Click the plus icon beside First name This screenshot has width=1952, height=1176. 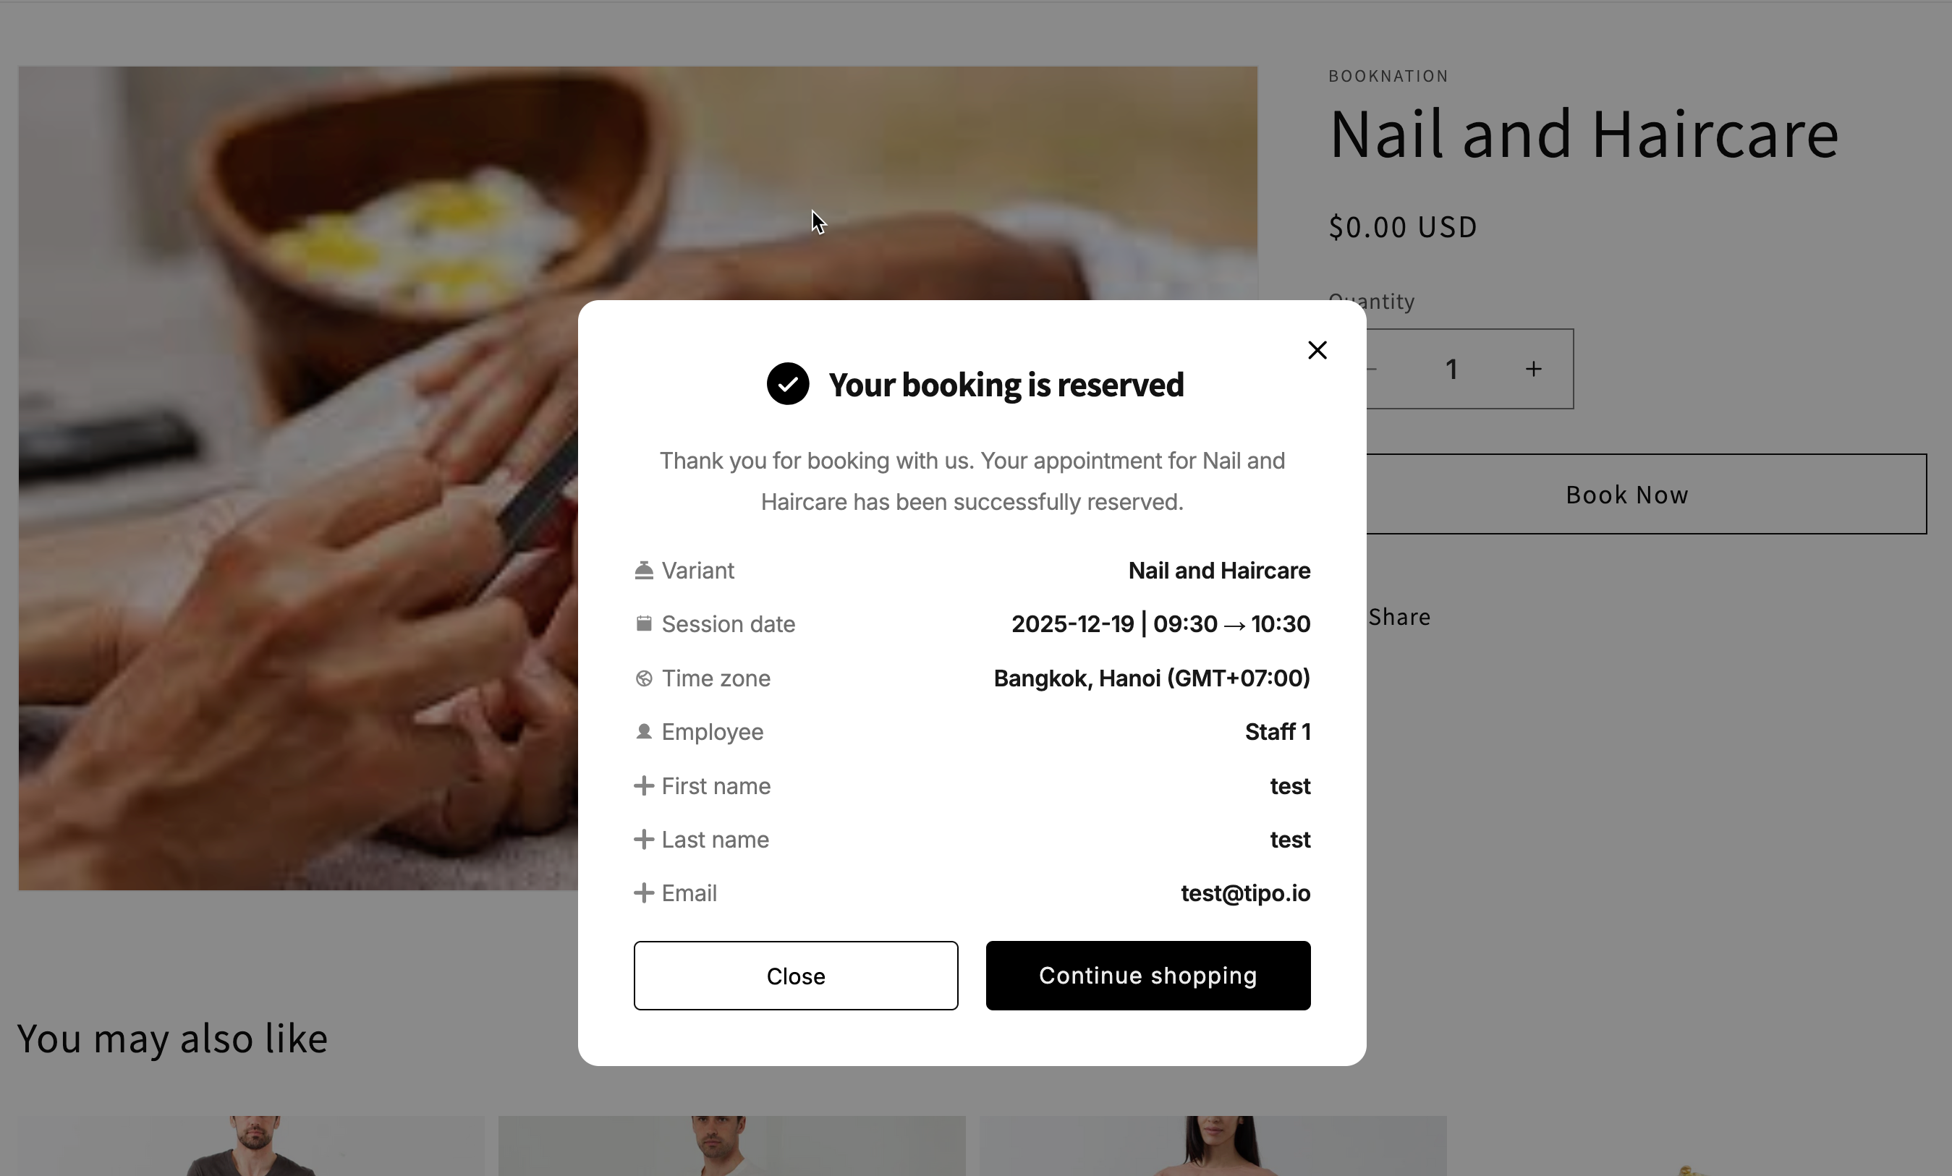click(x=644, y=785)
